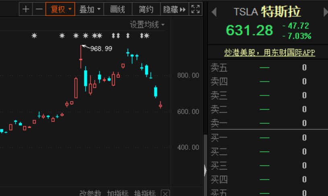Toggle fullscreen chart view
The image size is (328, 196).
coord(195,9)
